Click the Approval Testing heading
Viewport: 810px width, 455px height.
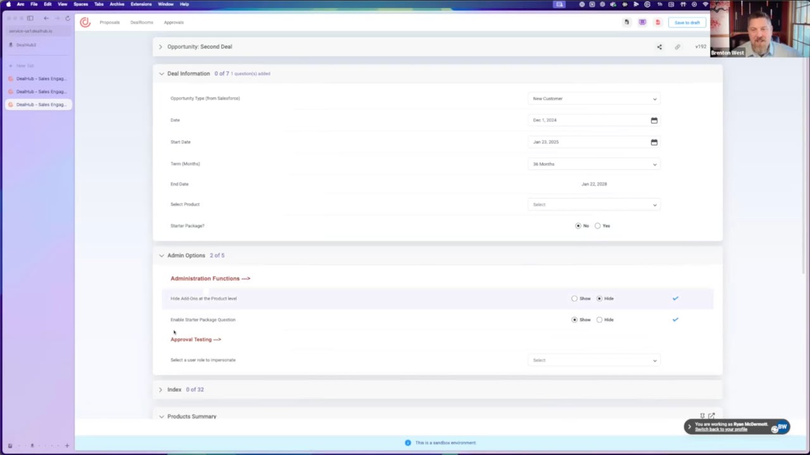coord(196,339)
